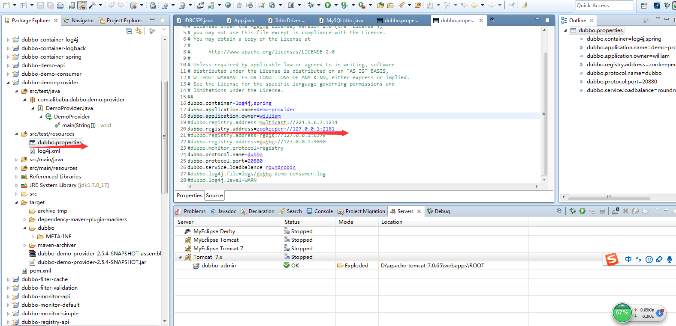Viewport: 676px width, 326px height.
Task: Switch to the Source tab of editor
Action: pyautogui.click(x=214, y=196)
